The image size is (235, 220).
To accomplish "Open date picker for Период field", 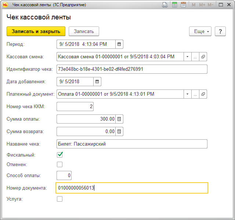I will (119, 44).
